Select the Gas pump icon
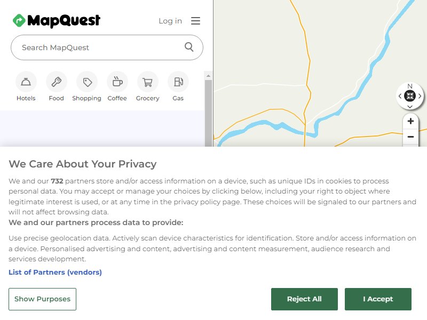Screen dimensions: 427x320 (x=178, y=82)
